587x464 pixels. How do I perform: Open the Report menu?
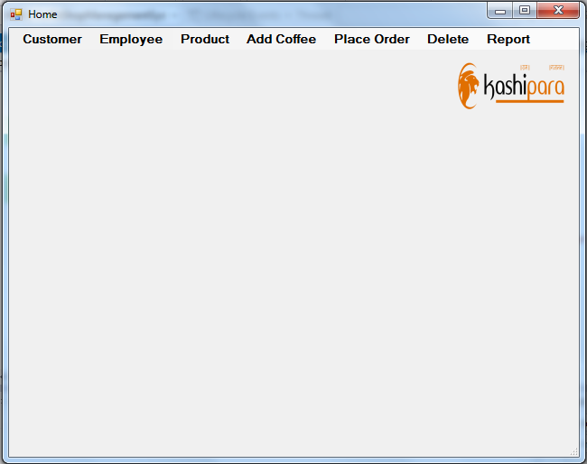(x=508, y=40)
